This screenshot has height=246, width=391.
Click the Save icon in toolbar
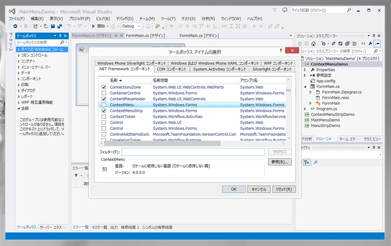[53, 26]
